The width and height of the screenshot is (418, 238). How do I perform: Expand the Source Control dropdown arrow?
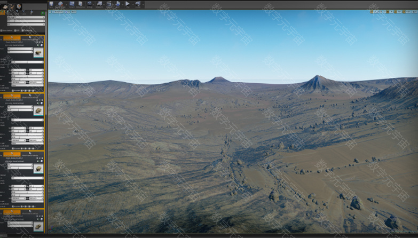click(66, 4)
